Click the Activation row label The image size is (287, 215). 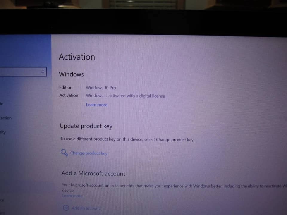click(x=69, y=95)
